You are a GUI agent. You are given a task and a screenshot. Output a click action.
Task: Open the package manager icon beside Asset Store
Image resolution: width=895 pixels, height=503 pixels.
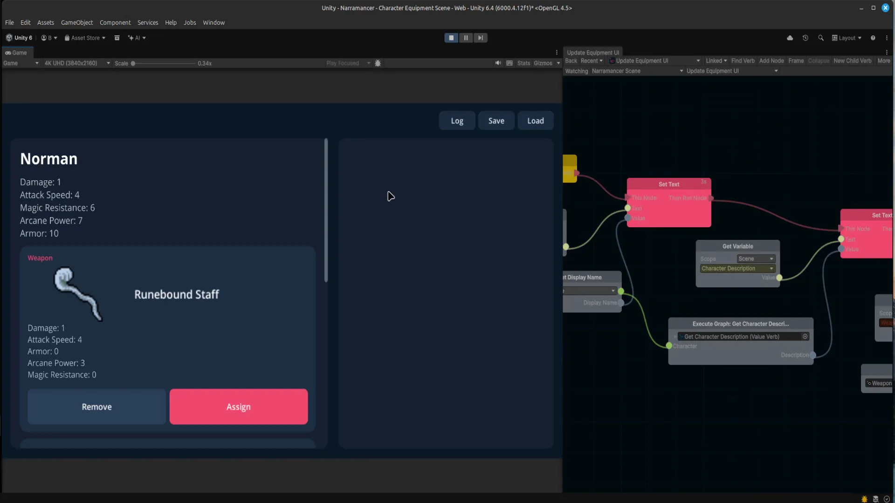click(x=117, y=38)
